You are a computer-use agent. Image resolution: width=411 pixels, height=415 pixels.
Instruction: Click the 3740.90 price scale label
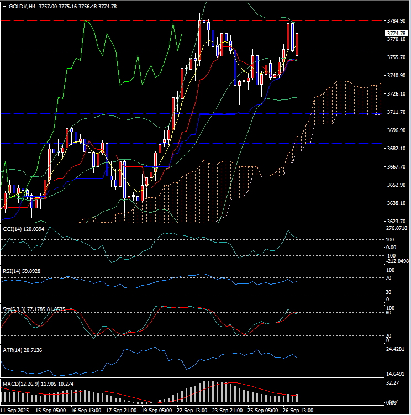[397, 76]
